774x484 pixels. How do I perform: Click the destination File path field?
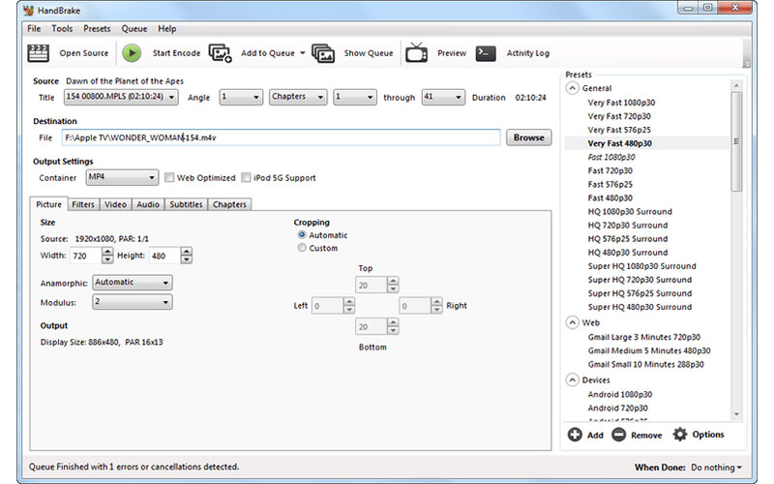pyautogui.click(x=281, y=137)
